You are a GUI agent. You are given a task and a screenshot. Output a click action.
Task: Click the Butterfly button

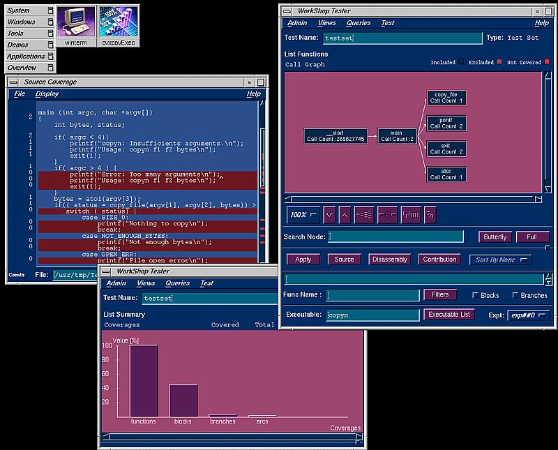click(x=495, y=237)
